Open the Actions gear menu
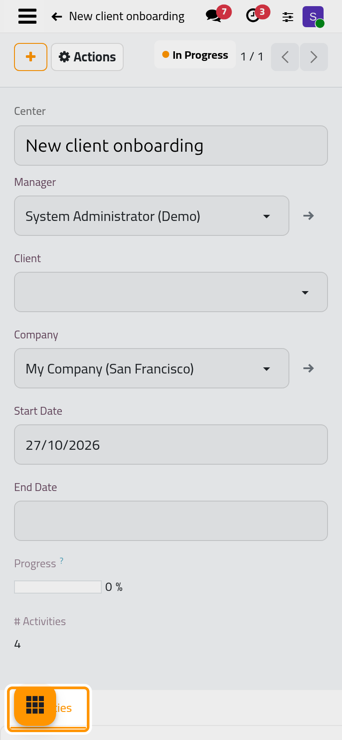 [x=87, y=57]
